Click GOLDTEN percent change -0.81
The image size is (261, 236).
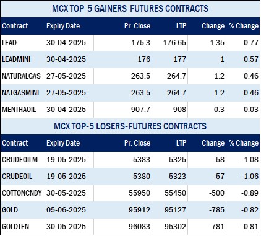pyautogui.click(x=250, y=227)
